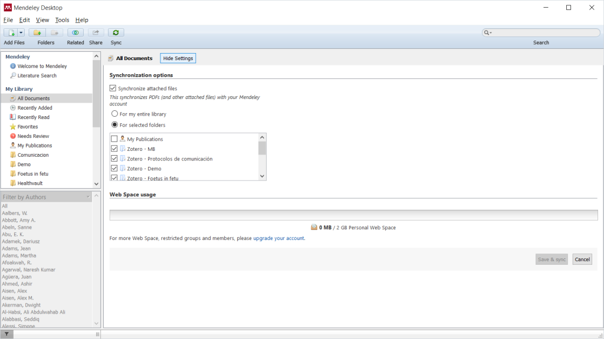Click the upgrade your account link
This screenshot has width=604, height=339.
click(x=278, y=238)
